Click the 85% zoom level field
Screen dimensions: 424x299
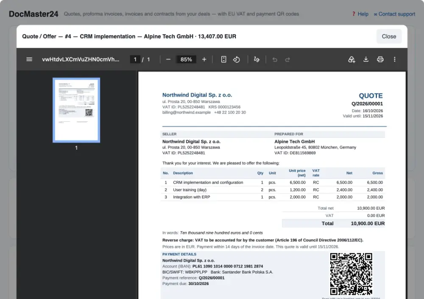coord(186,59)
